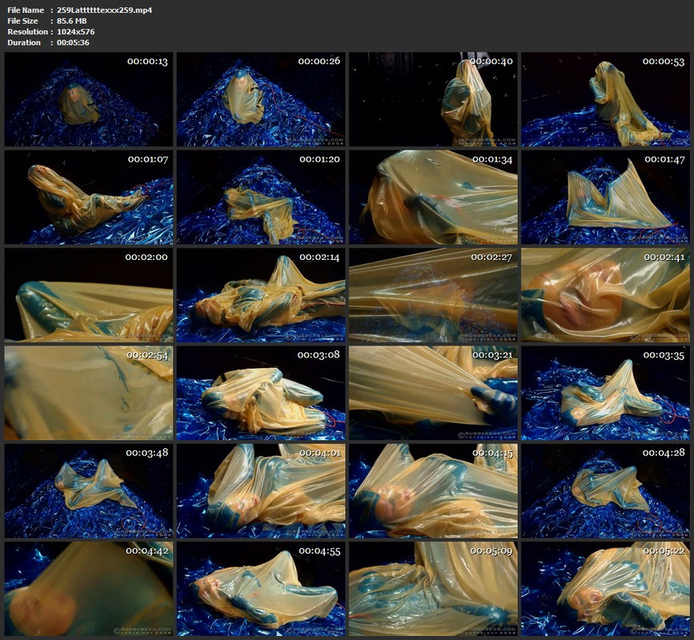Viewport: 694px width, 640px height.
Task: Select the final frame at 00:05:22
Action: click(x=605, y=589)
